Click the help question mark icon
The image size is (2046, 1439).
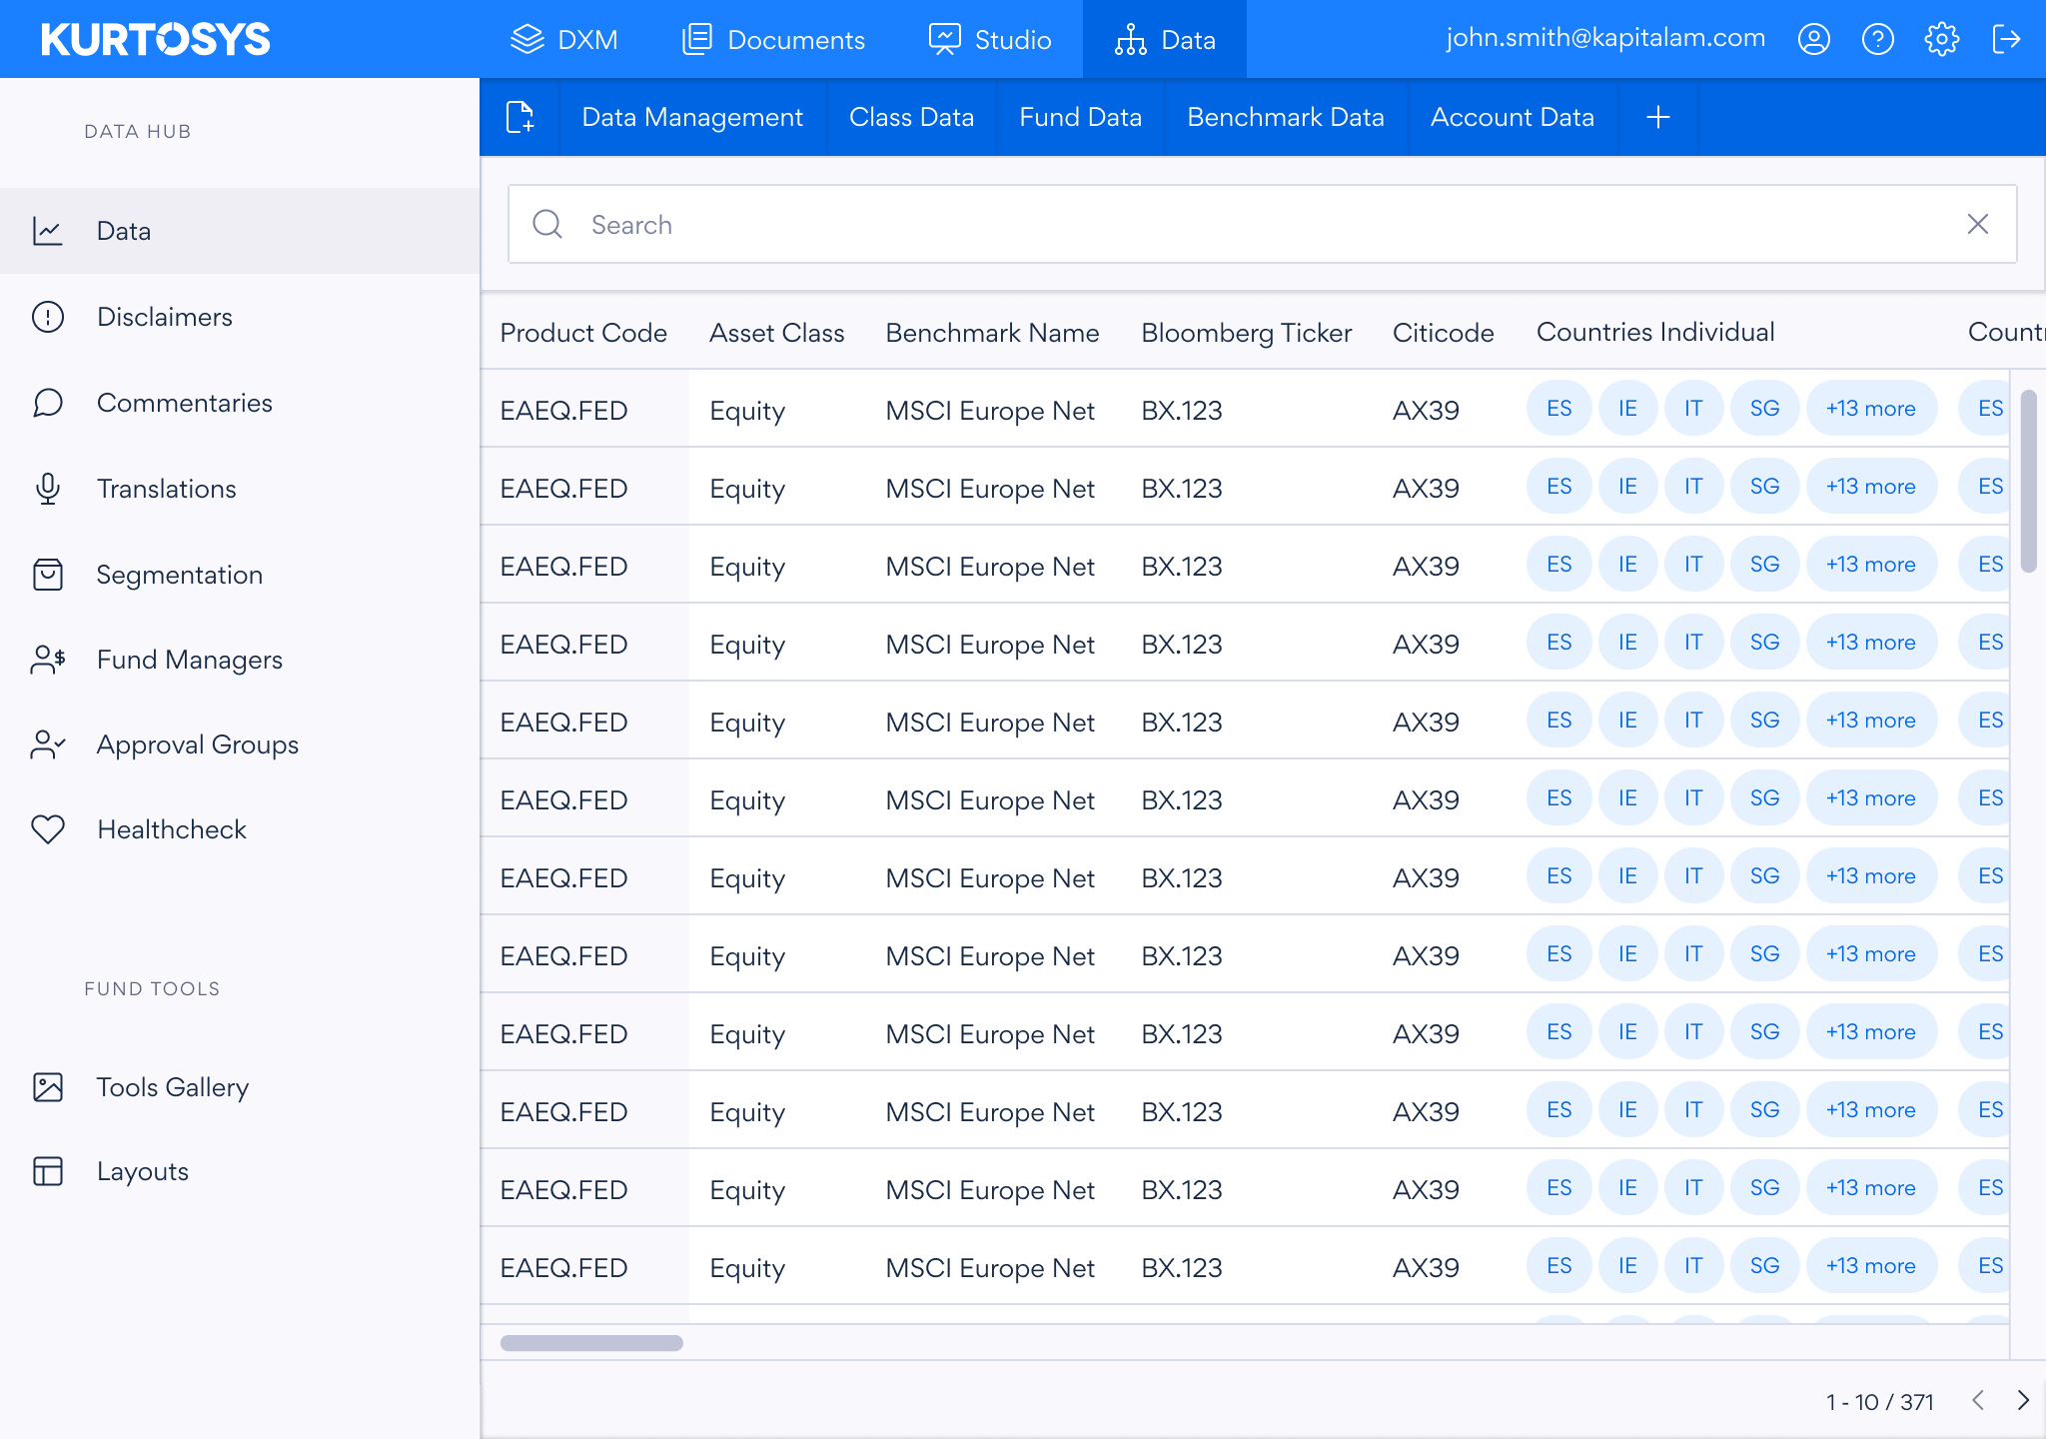(x=1877, y=39)
